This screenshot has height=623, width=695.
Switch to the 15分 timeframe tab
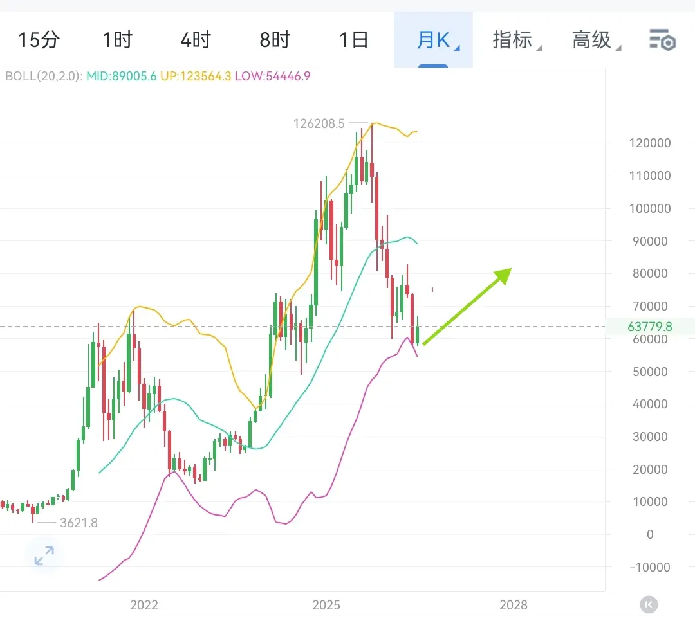click(x=39, y=40)
